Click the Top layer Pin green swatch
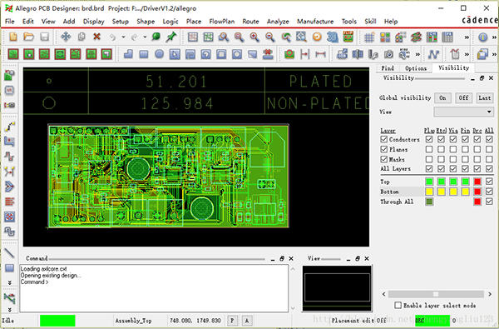The height and width of the screenshot is (329, 499). (x=465, y=182)
